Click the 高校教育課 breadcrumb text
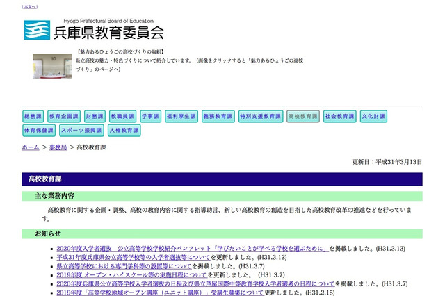Viewport: 445px width, 296px height. tap(91, 147)
